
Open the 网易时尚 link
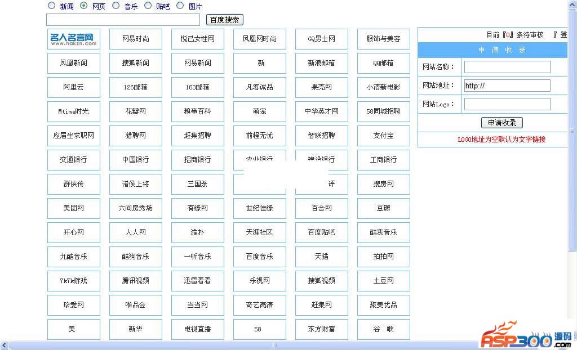[x=135, y=39]
